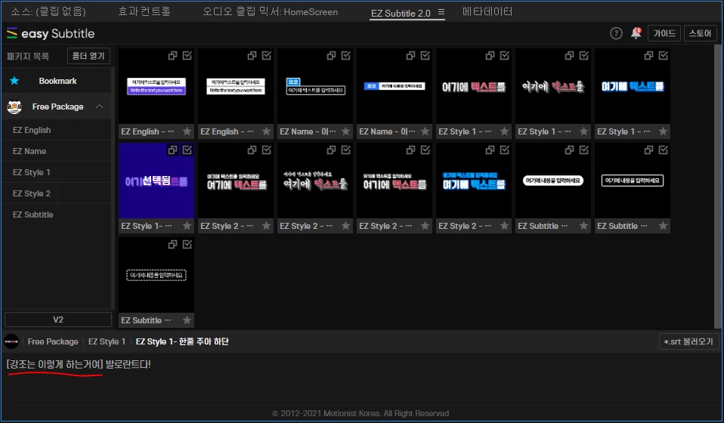Click the preset grid vertical scrollbar
The width and height of the screenshot is (724, 423).
pyautogui.click(x=718, y=187)
